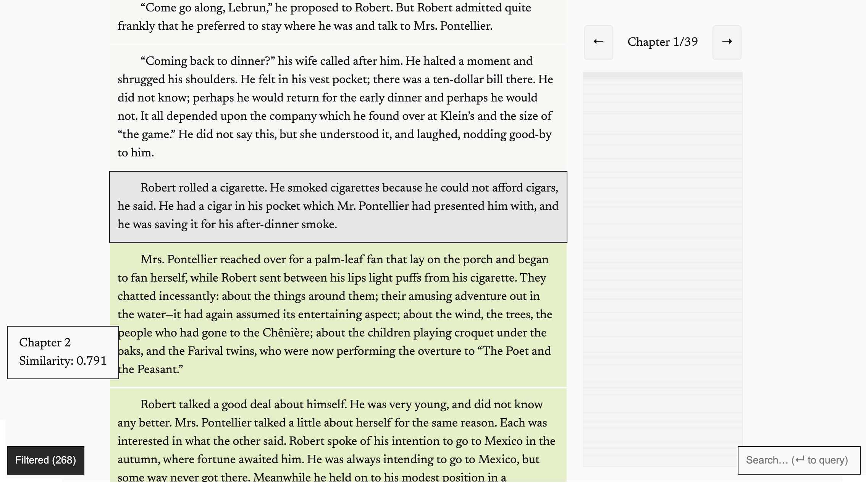Select the "Mrs. Pontellier reached over" highlighted paragraph
Image resolution: width=866 pixels, height=483 pixels.
coord(338,315)
